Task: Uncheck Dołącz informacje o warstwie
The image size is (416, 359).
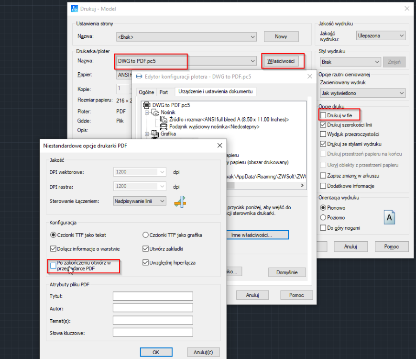Action: point(53,249)
